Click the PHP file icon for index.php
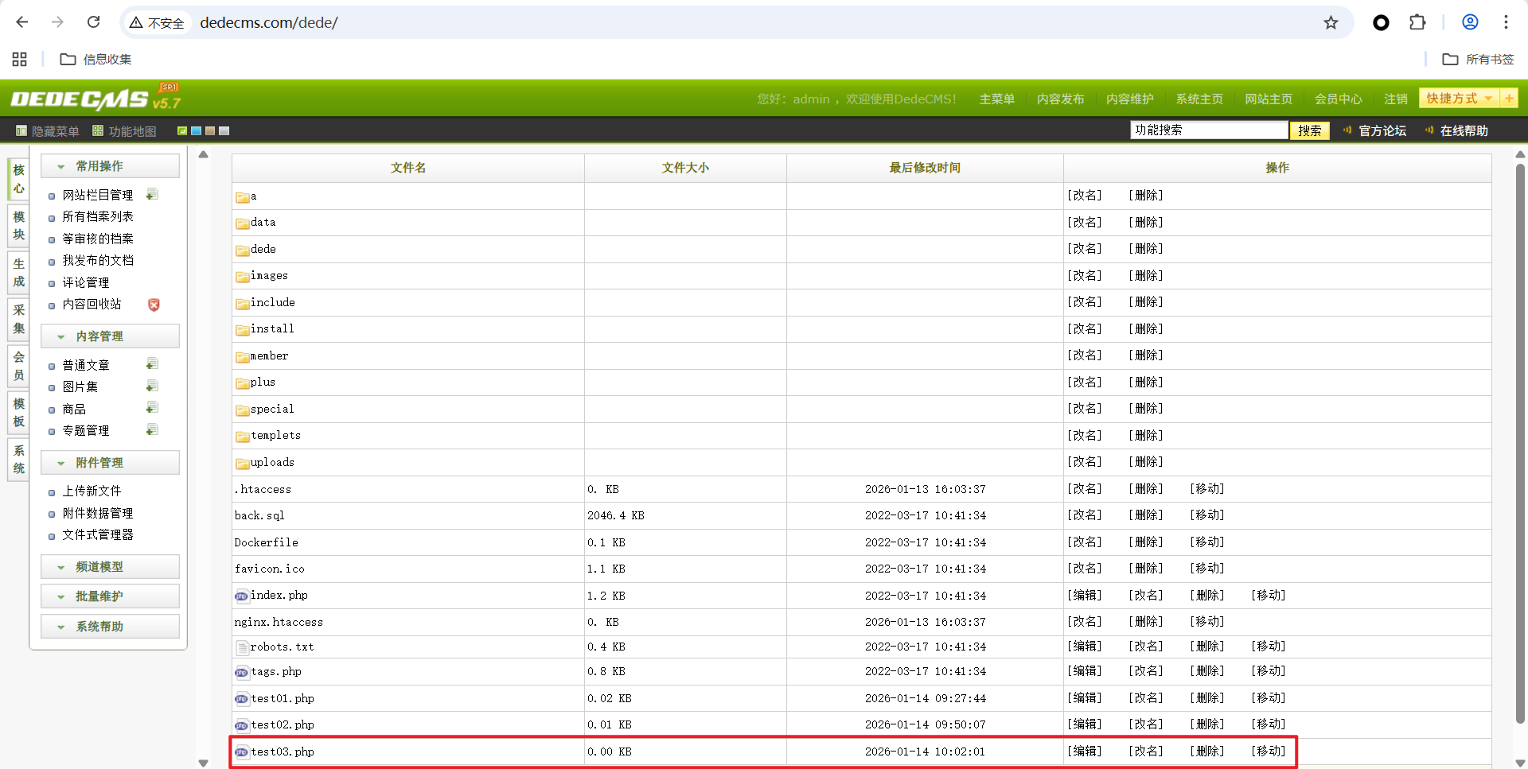1528x769 pixels. [x=241, y=596]
